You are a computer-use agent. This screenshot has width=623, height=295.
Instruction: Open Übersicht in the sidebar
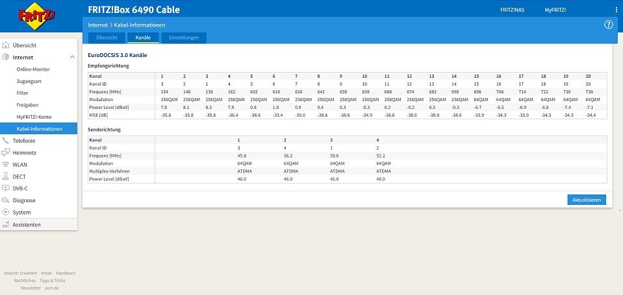(25, 45)
